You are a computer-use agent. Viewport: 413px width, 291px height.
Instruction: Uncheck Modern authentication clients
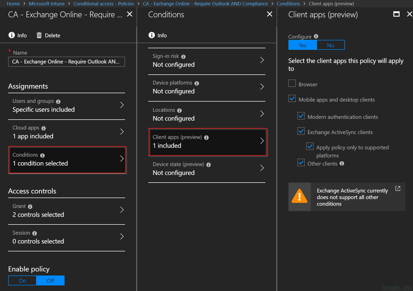coord(301,116)
